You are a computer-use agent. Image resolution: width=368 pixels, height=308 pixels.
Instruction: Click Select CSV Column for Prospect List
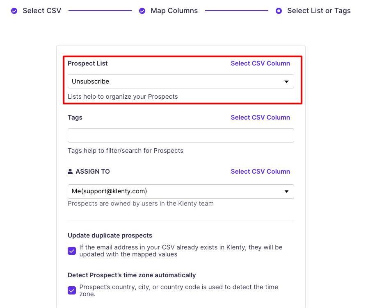260,63
